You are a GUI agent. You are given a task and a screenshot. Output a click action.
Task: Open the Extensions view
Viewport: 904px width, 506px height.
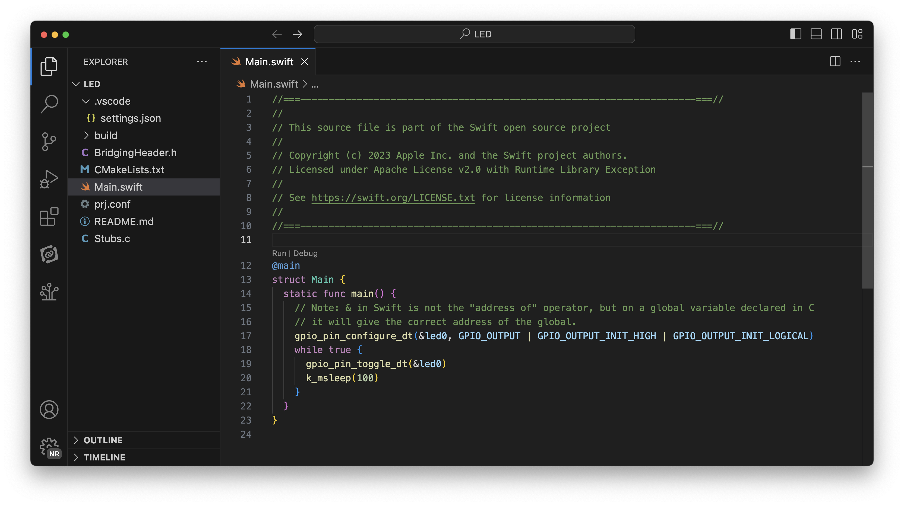coord(49,217)
